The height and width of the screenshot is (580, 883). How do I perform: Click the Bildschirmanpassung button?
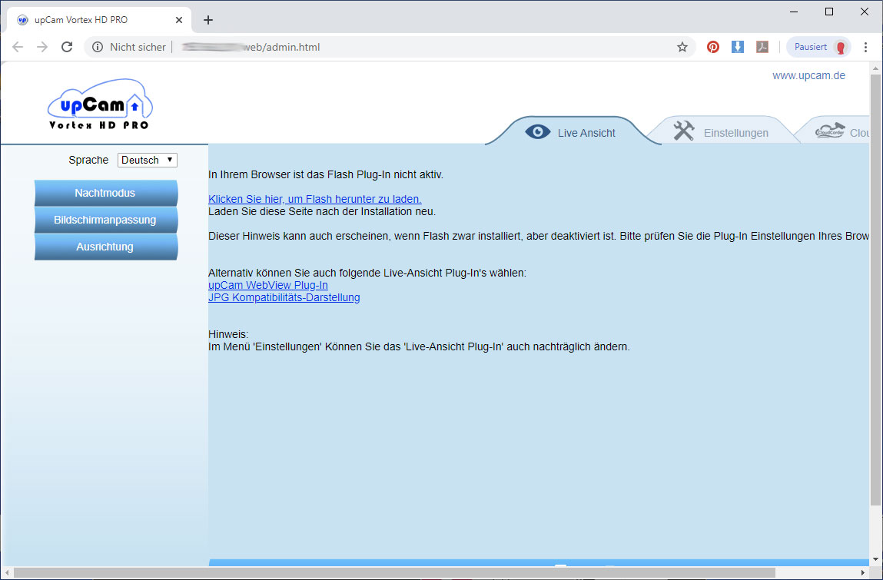pos(106,220)
